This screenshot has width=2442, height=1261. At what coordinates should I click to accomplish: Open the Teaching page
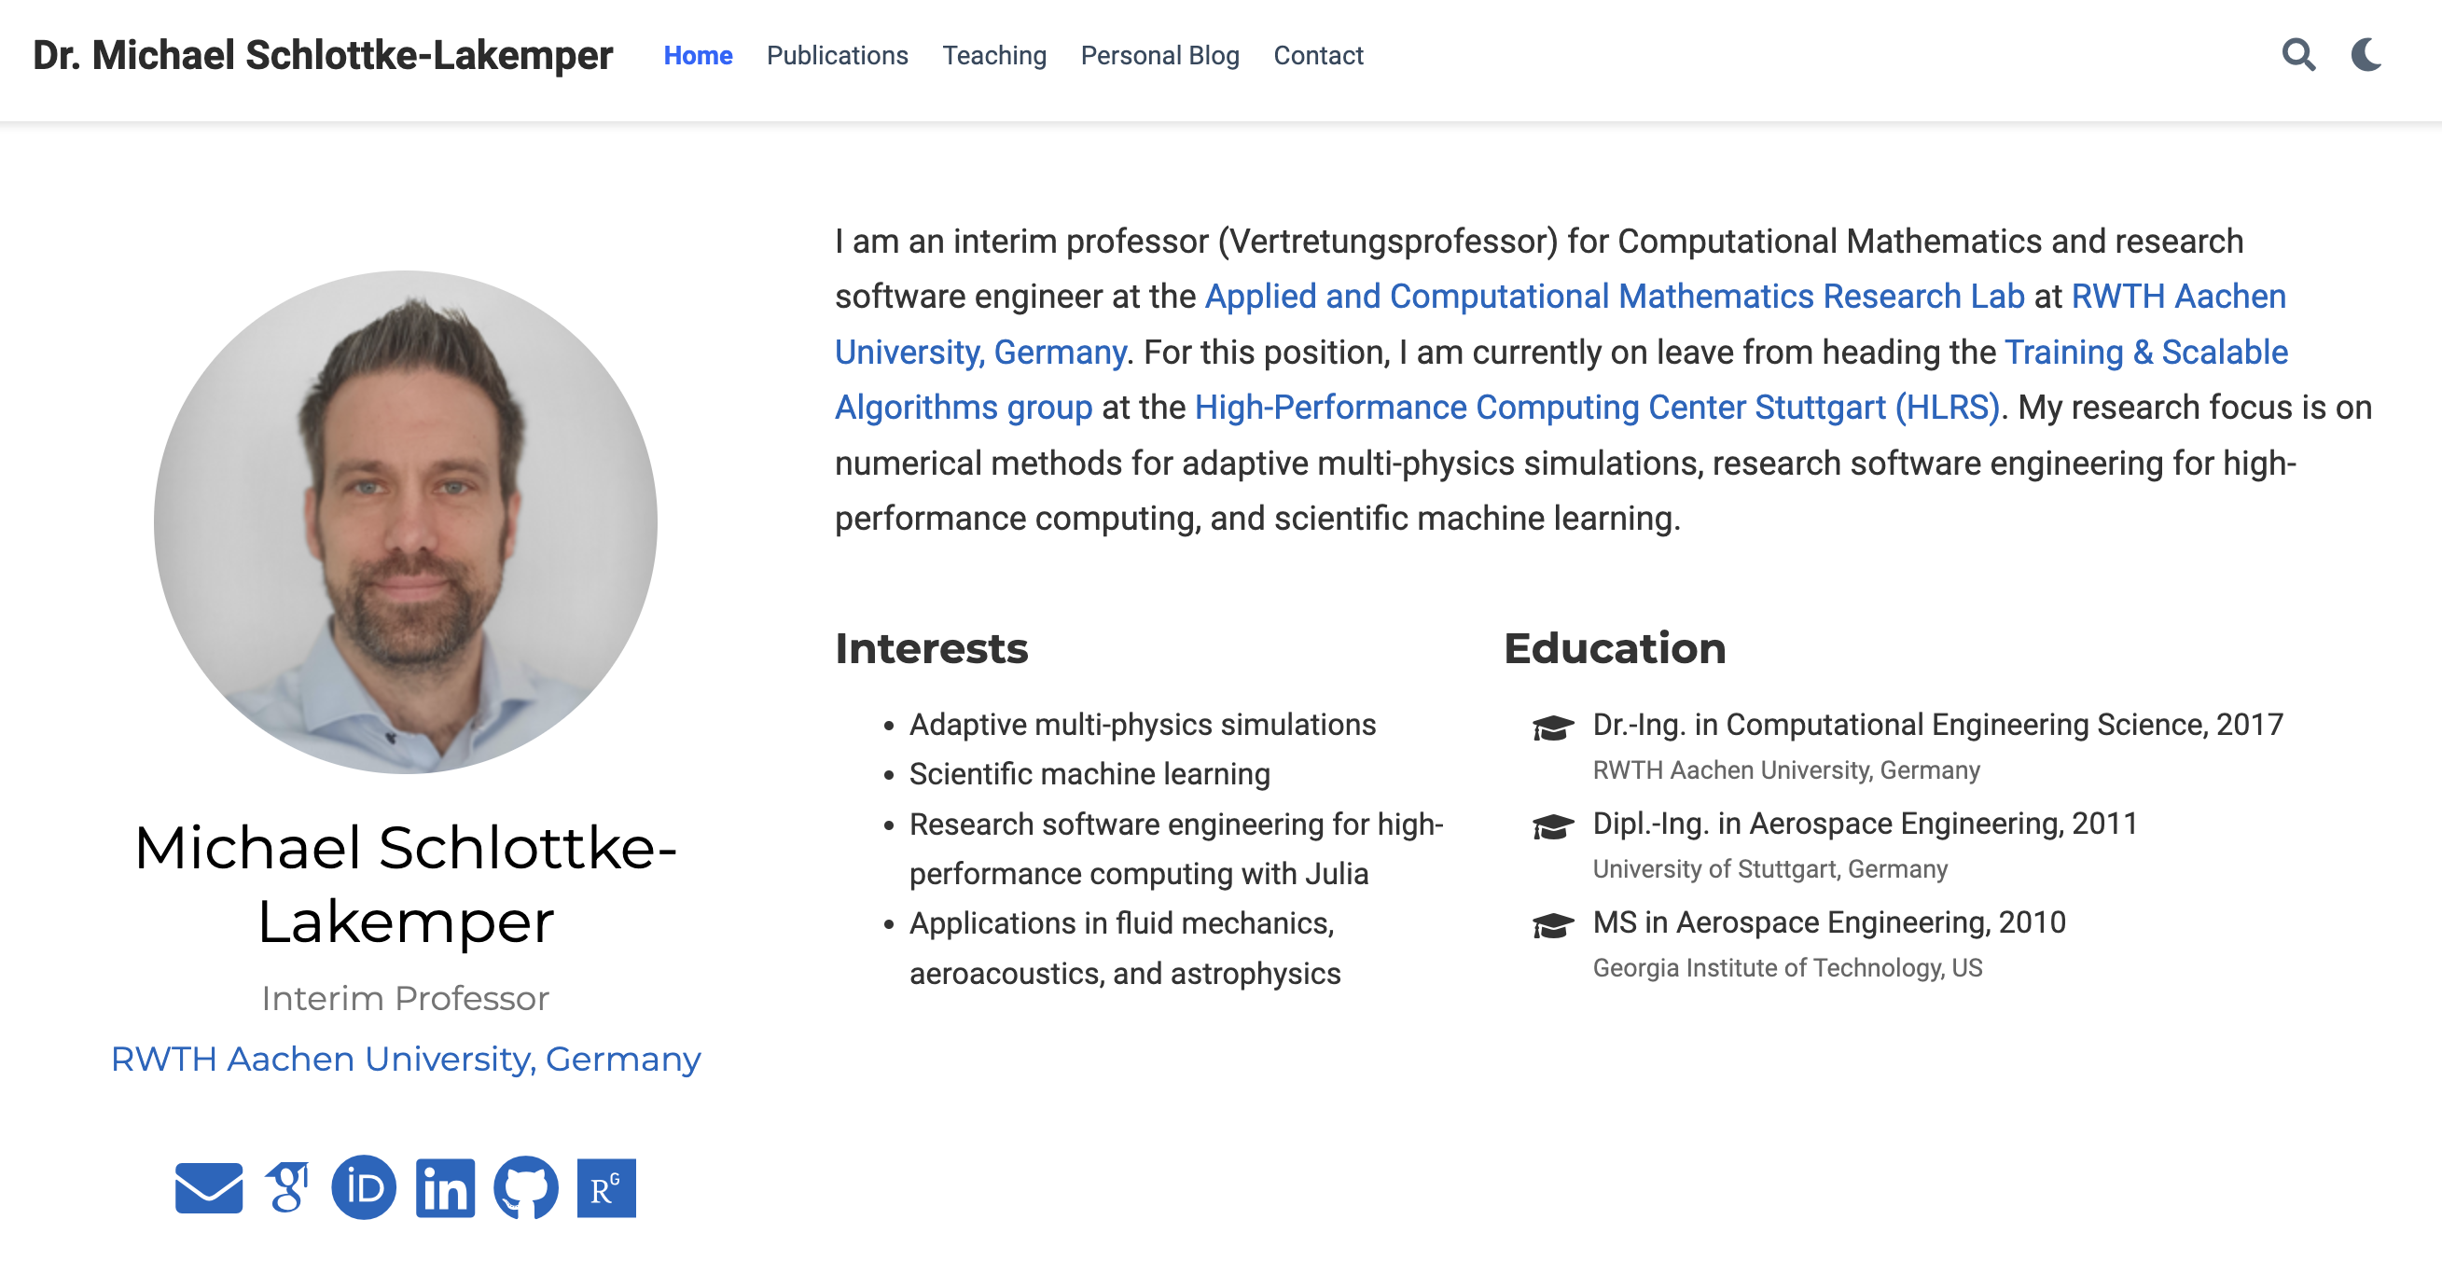(x=993, y=55)
